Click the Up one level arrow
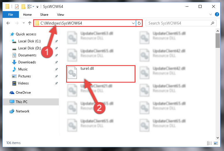Image resolution: width=224 pixels, height=151 pixels. coord(30,23)
